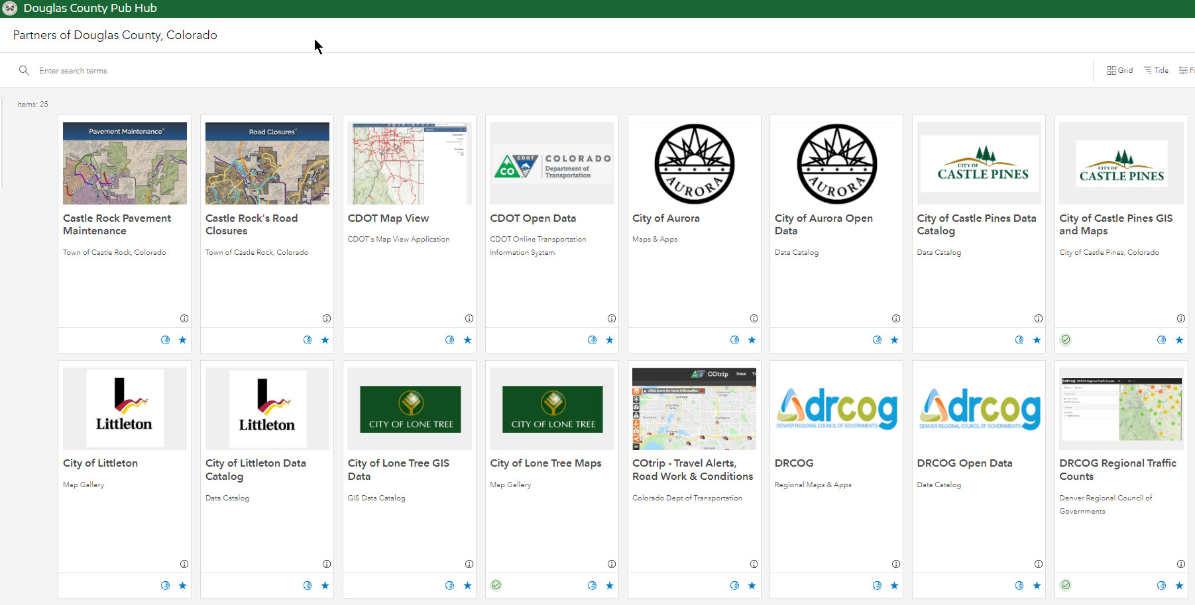Viewport: 1195px width, 605px height.
Task: Click the search magnifier icon
Action: coord(25,70)
